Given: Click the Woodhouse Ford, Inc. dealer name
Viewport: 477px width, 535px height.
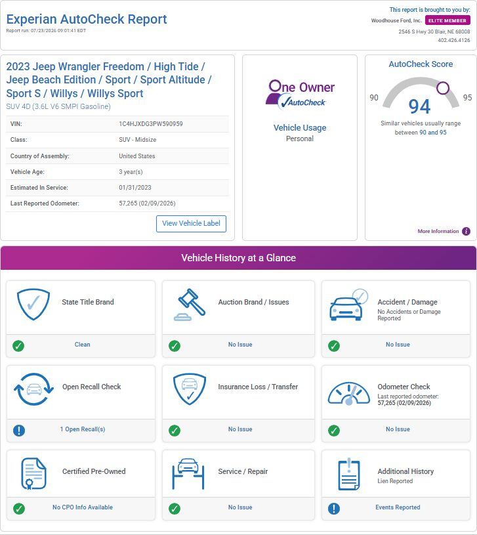Looking at the screenshot, I should 396,20.
